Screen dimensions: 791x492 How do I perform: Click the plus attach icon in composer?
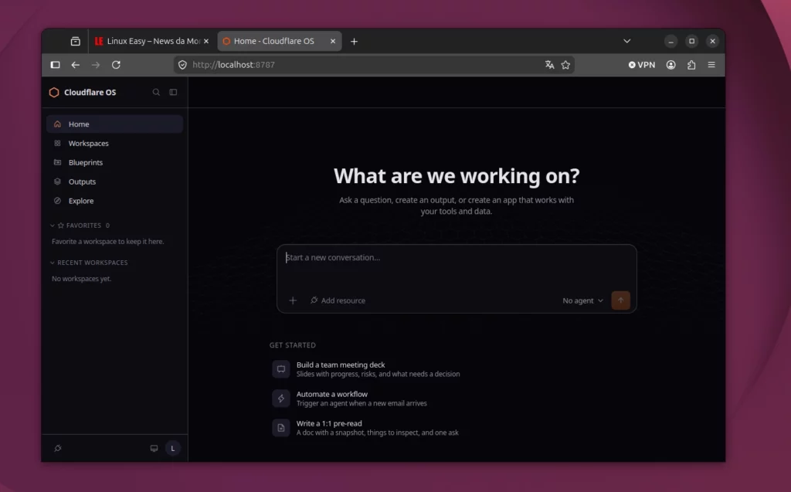pos(293,300)
